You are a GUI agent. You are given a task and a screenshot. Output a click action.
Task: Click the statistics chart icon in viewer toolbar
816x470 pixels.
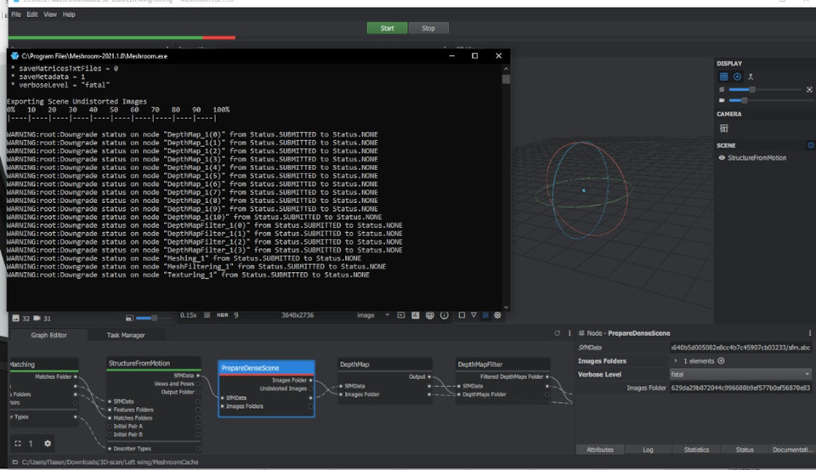416,315
